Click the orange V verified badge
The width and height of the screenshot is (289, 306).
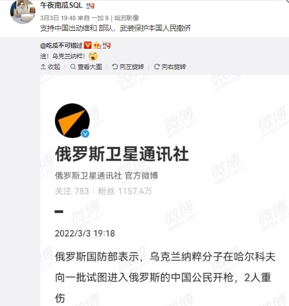[88, 45]
